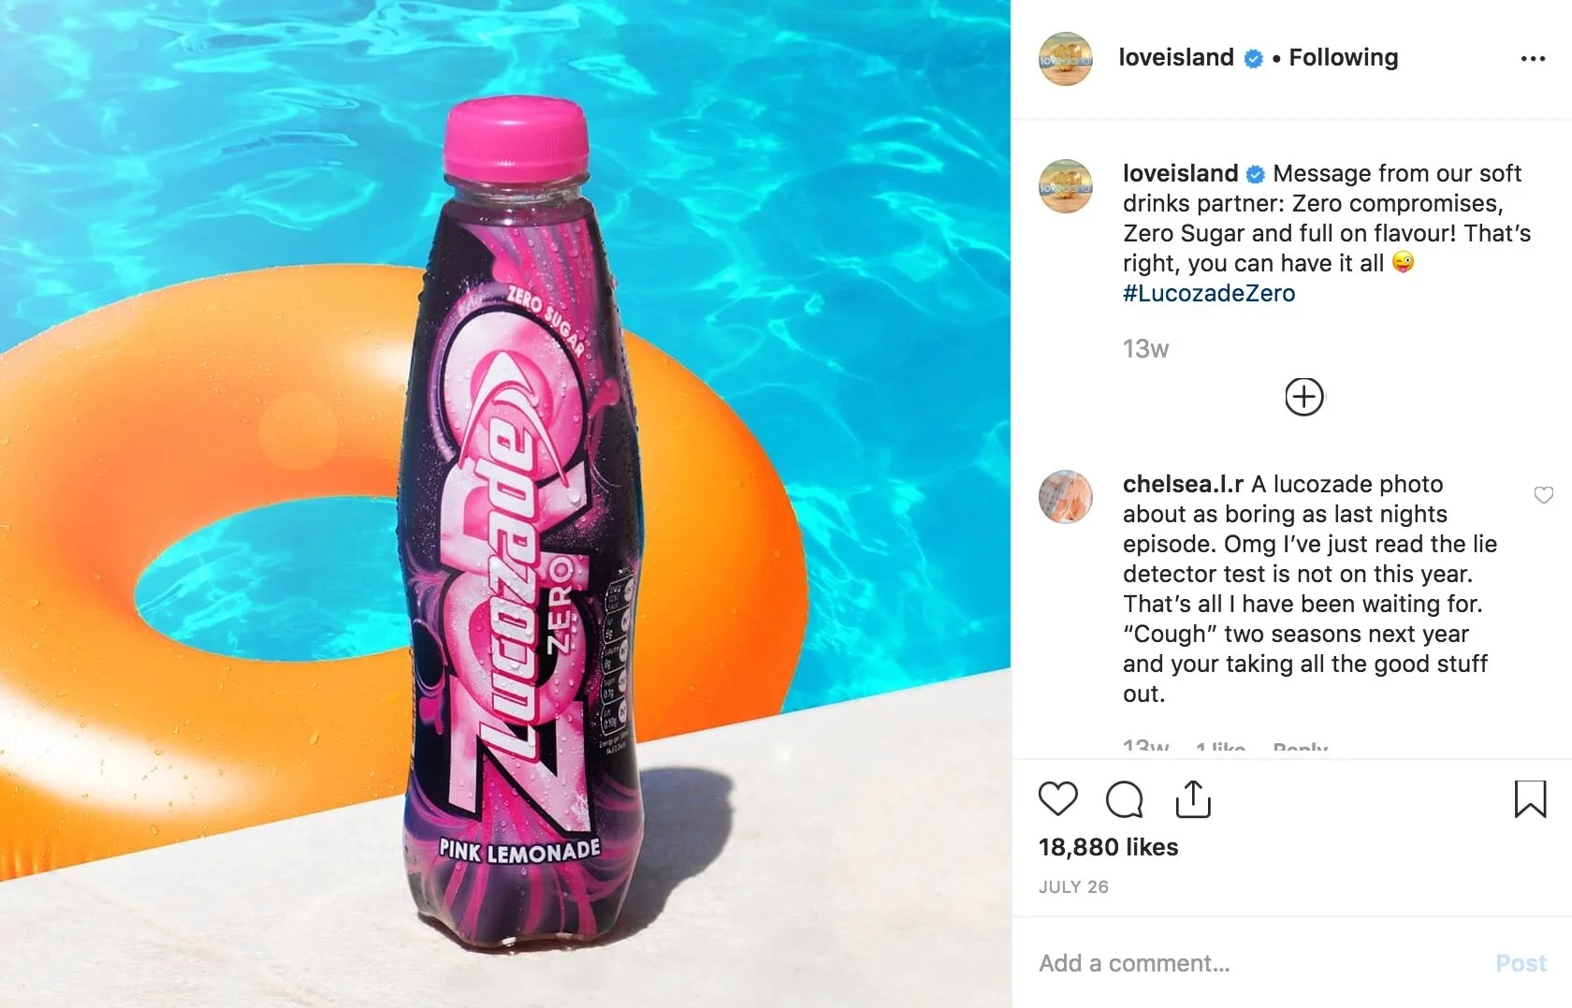Viewport: 1572px width, 1008px height.
Task: Share the post with the upload arrow icon
Action: point(1193,799)
